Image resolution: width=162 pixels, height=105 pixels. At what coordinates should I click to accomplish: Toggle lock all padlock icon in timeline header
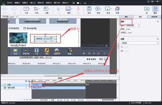29,81
